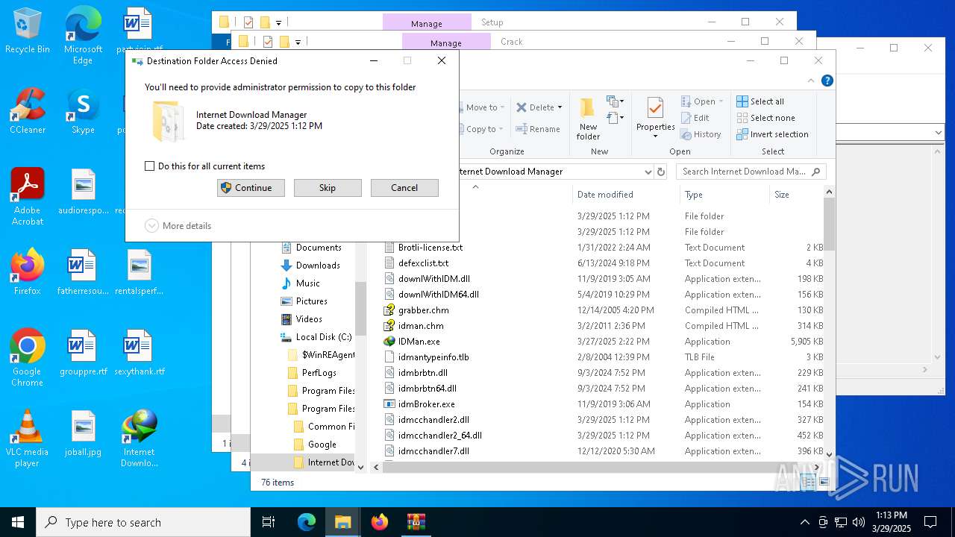Open the Copy to dropdown
The image size is (955, 537).
tap(481, 129)
